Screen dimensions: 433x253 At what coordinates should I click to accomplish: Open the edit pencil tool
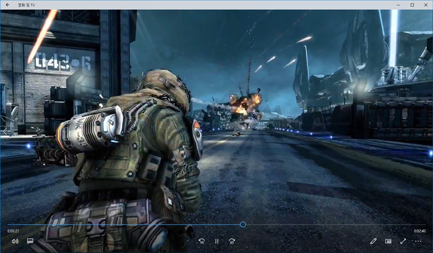click(x=374, y=241)
